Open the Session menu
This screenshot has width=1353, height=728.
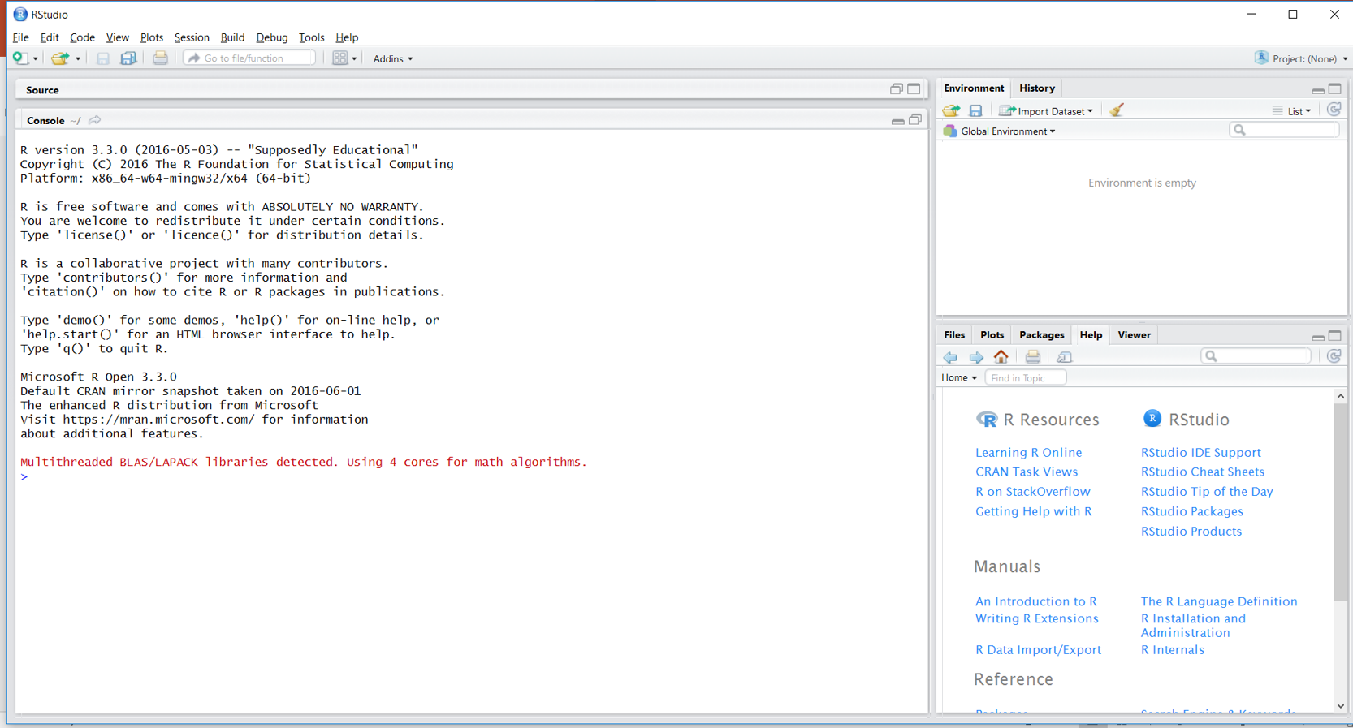point(192,37)
